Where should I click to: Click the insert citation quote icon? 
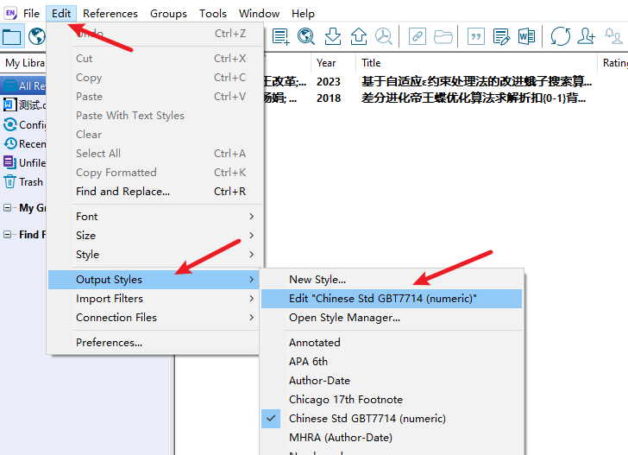[x=476, y=36]
